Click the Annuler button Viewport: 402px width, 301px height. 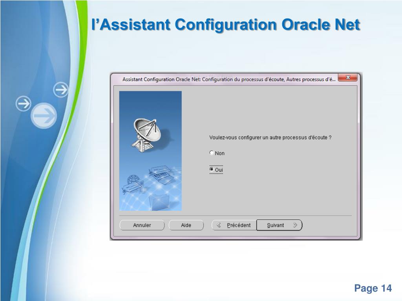pyautogui.click(x=142, y=225)
